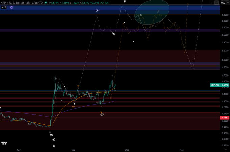
Task: Click the circled 3 wave label
Action: tap(97, 10)
